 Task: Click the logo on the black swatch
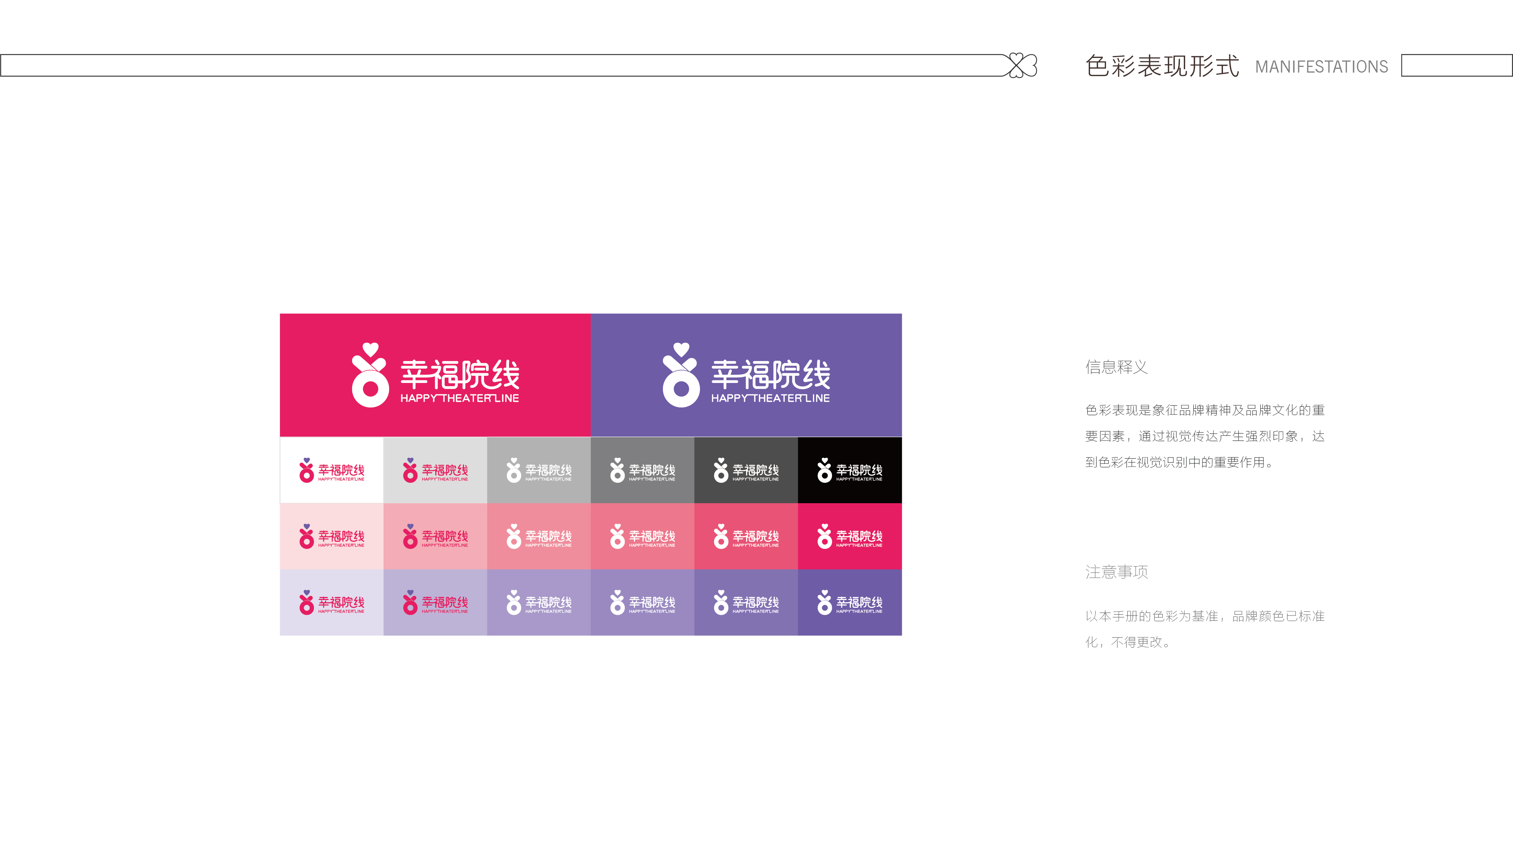(849, 470)
